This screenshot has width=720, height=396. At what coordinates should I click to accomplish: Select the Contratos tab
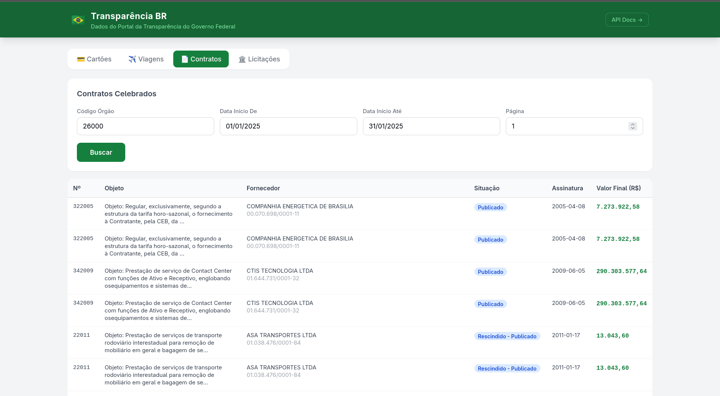coord(201,59)
